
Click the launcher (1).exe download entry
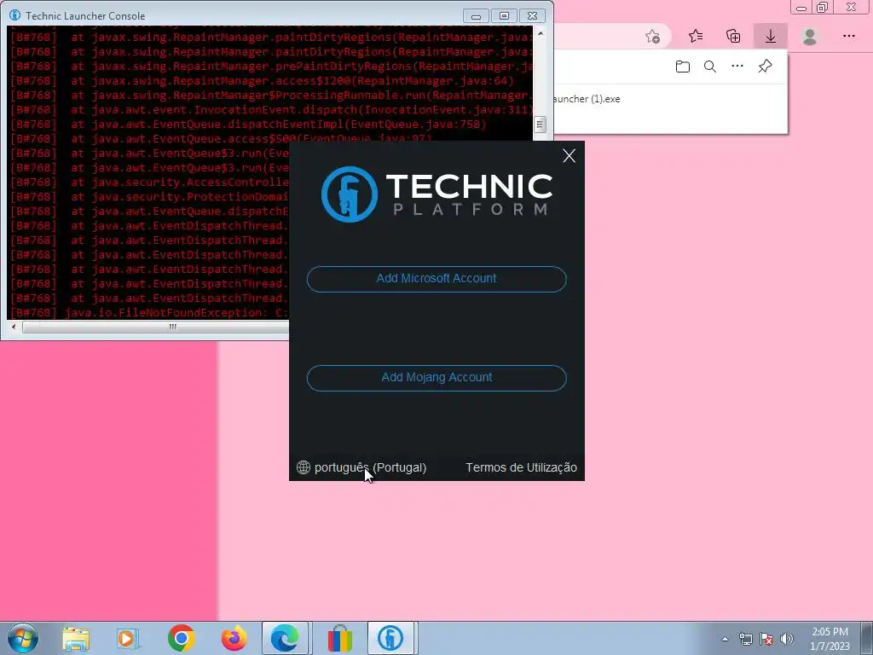coord(586,99)
